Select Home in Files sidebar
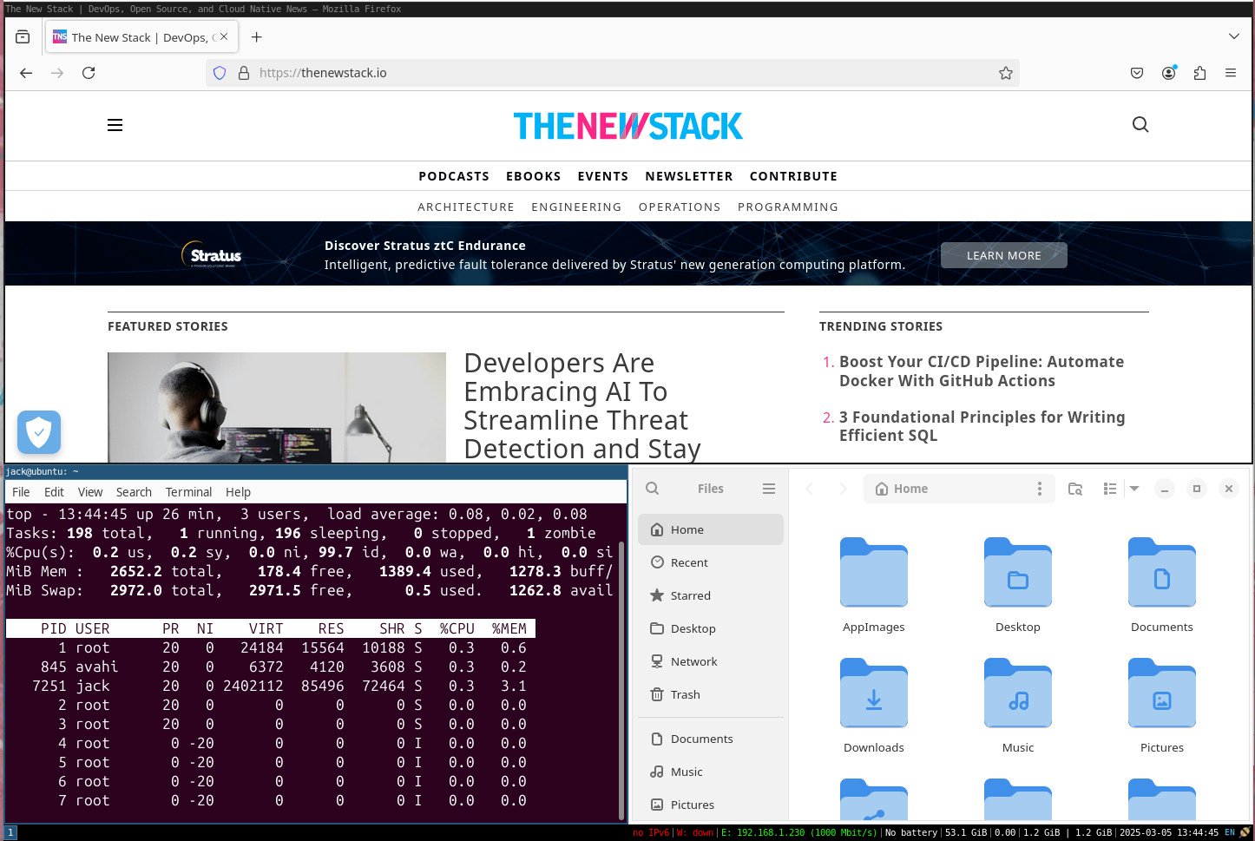The image size is (1255, 841). [x=711, y=529]
